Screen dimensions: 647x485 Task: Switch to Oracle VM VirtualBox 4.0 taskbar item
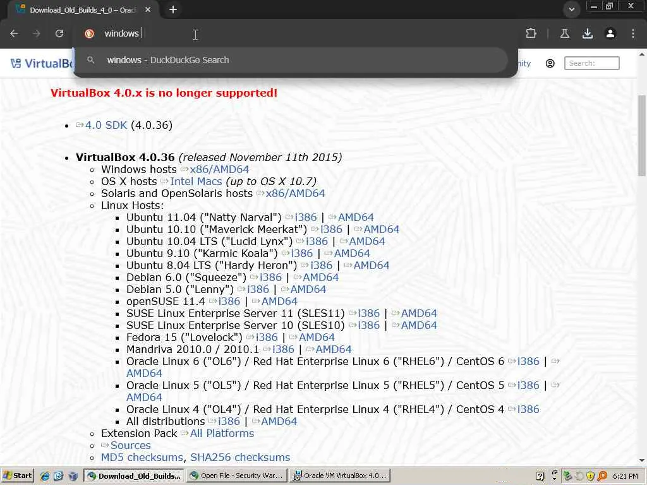339,476
